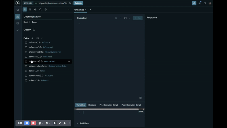The width and height of the screenshot is (227, 128).
Task: Click the sandbox endpoint URL field
Action: [53, 3]
